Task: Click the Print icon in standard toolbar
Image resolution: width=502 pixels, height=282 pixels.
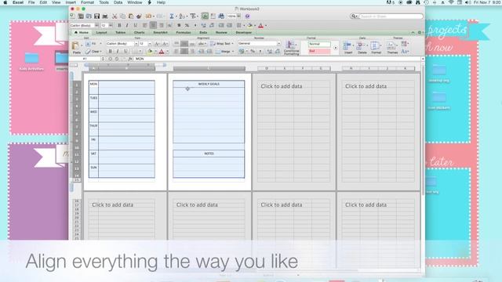Action: [104, 16]
